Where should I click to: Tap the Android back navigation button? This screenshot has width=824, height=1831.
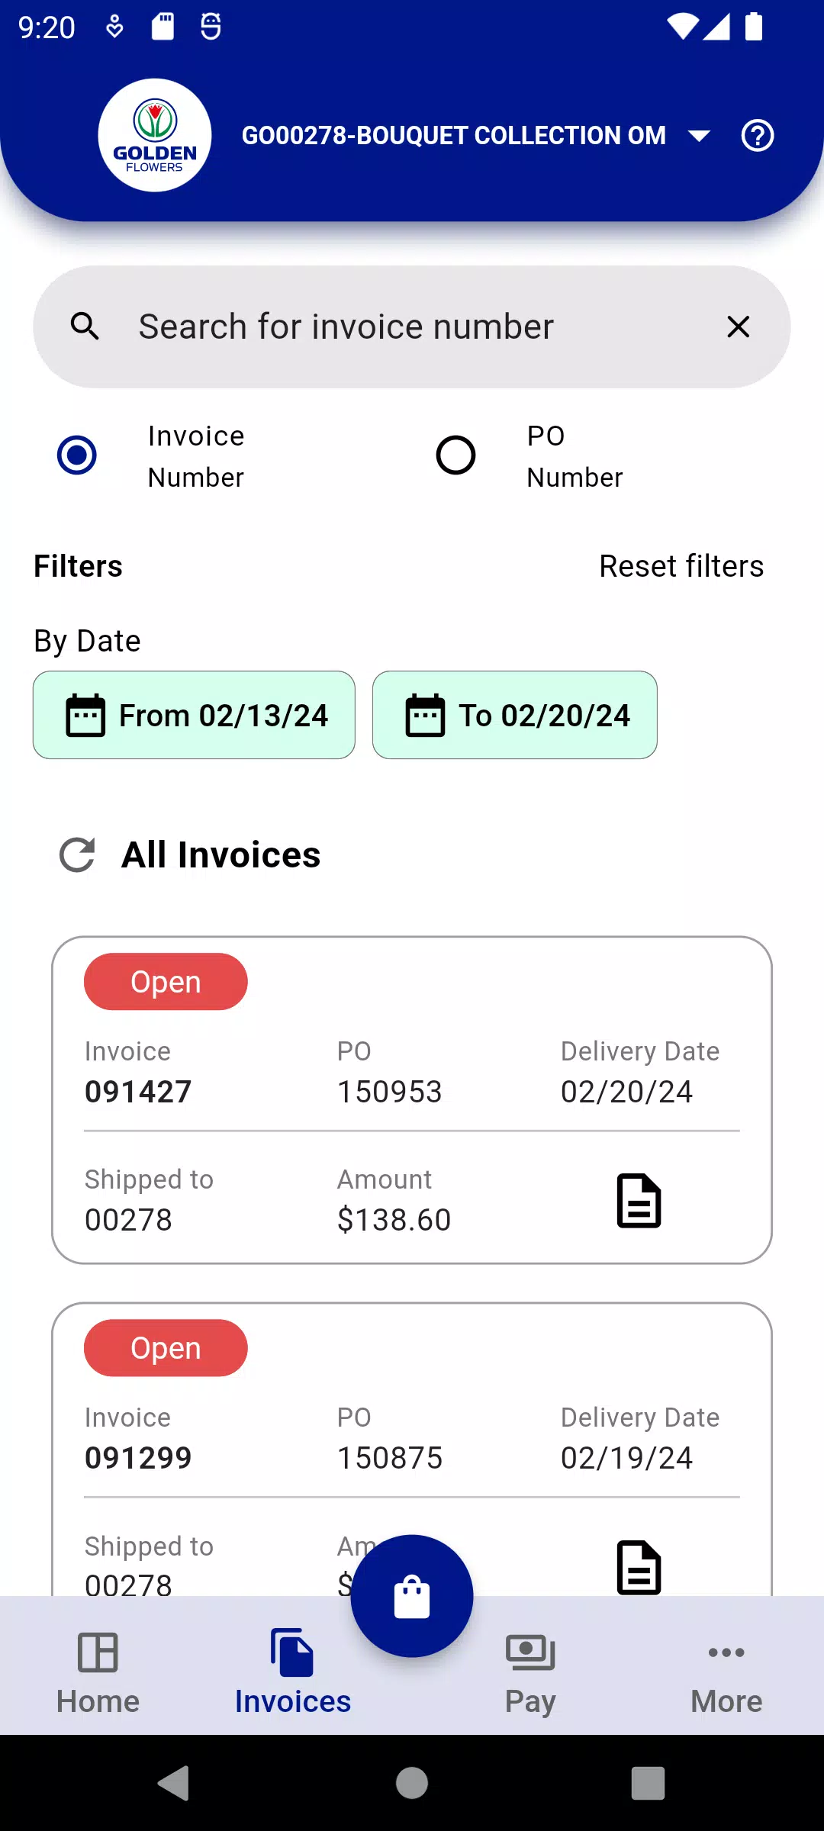coord(175,1783)
